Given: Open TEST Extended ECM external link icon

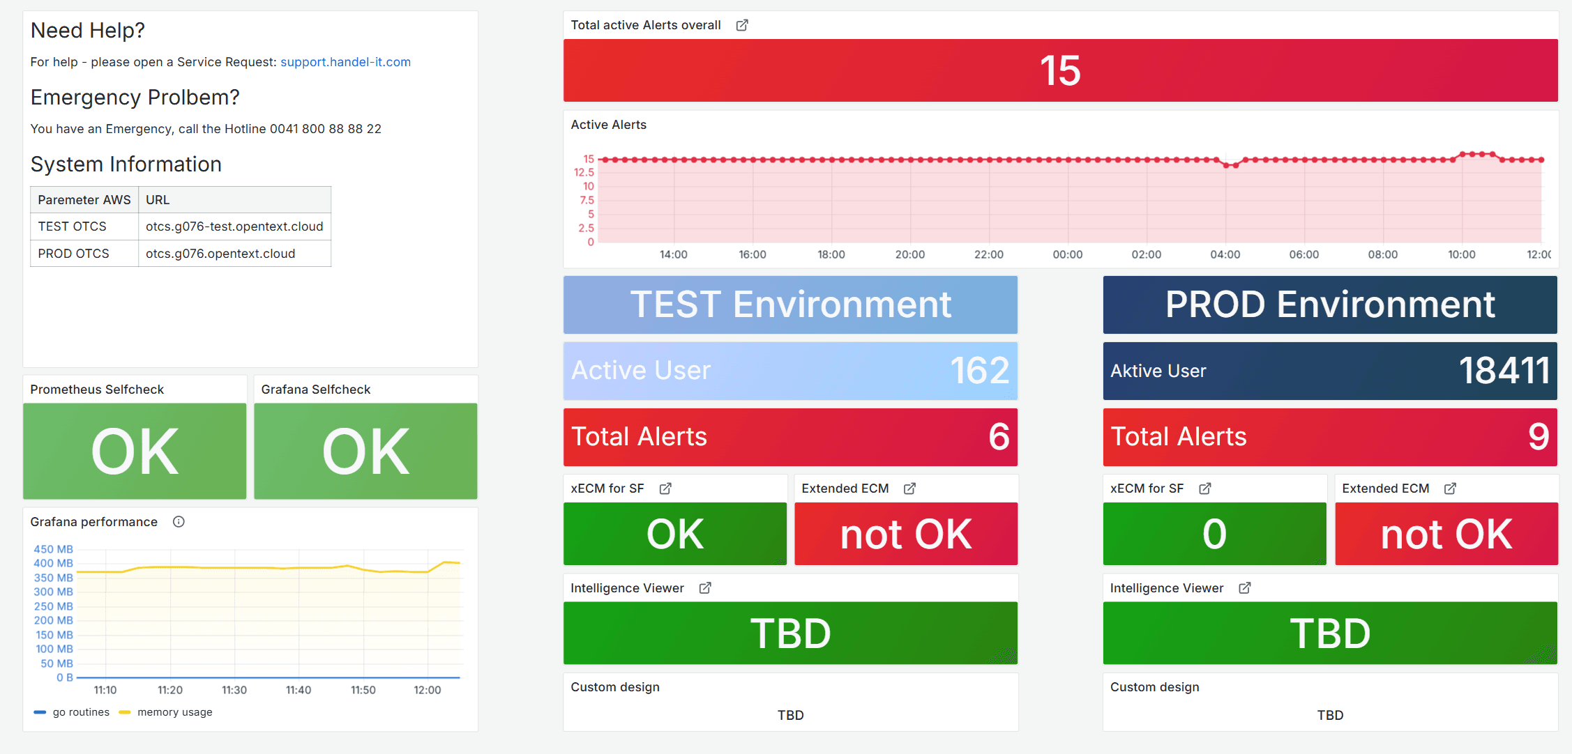Looking at the screenshot, I should tap(909, 488).
